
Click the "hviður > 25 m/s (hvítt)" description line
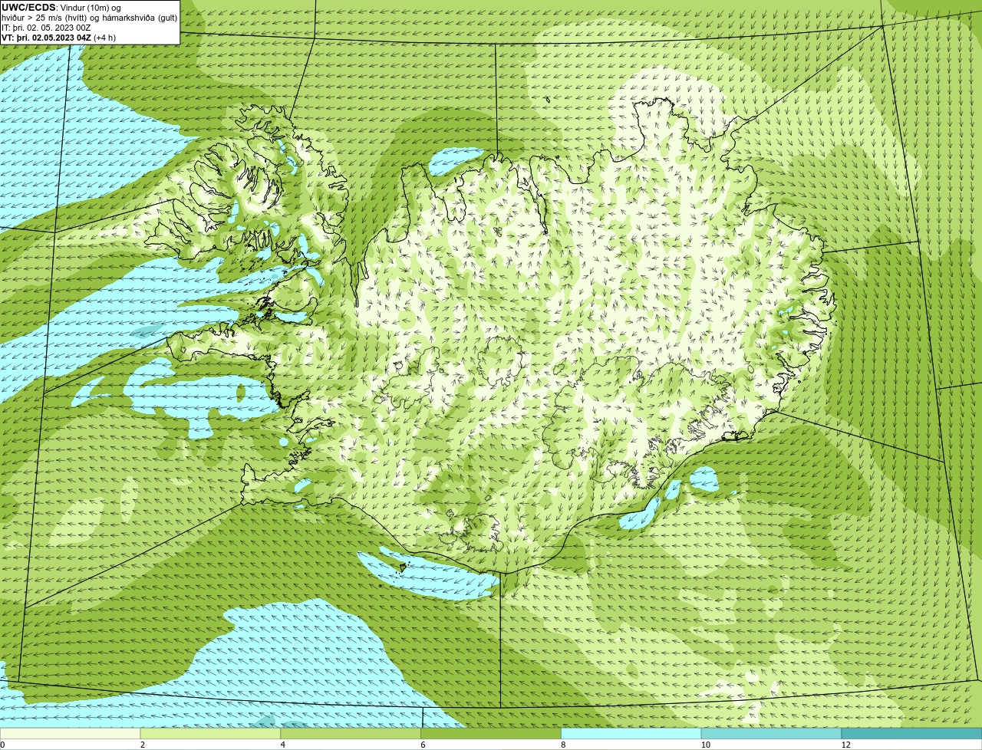pyautogui.click(x=90, y=18)
